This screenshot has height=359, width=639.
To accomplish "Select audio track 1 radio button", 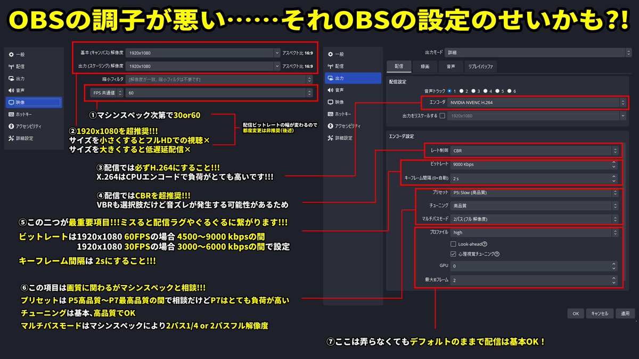I will 449,91.
